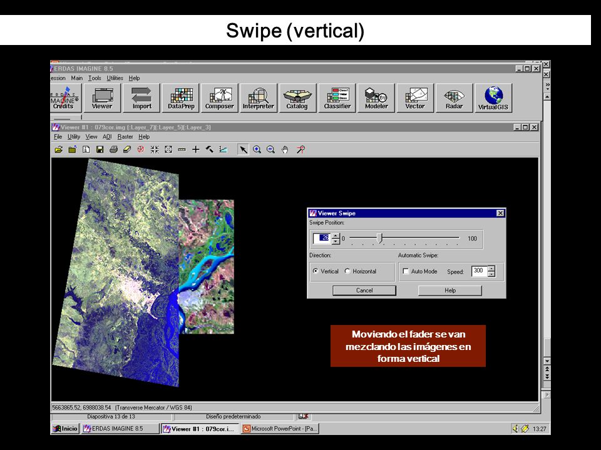Image resolution: width=601 pixels, height=450 pixels.
Task: Switch to Microsoft PowerPoint taskbar button
Action: (x=280, y=429)
